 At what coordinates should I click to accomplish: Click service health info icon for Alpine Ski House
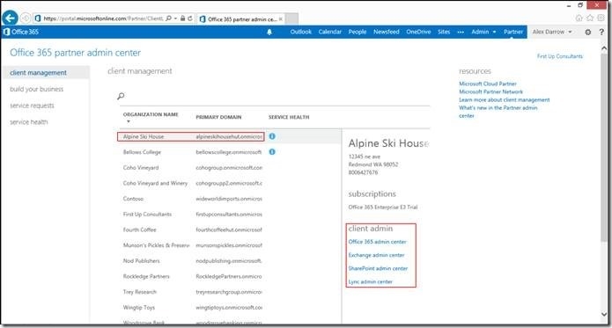tap(272, 136)
